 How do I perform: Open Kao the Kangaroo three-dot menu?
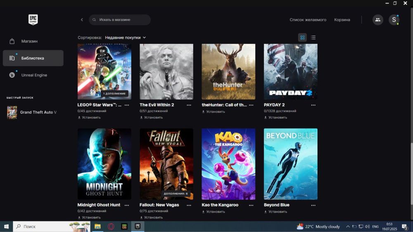pyautogui.click(x=251, y=205)
